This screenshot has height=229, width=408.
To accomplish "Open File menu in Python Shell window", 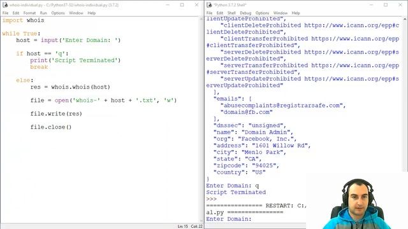I will [210, 13].
